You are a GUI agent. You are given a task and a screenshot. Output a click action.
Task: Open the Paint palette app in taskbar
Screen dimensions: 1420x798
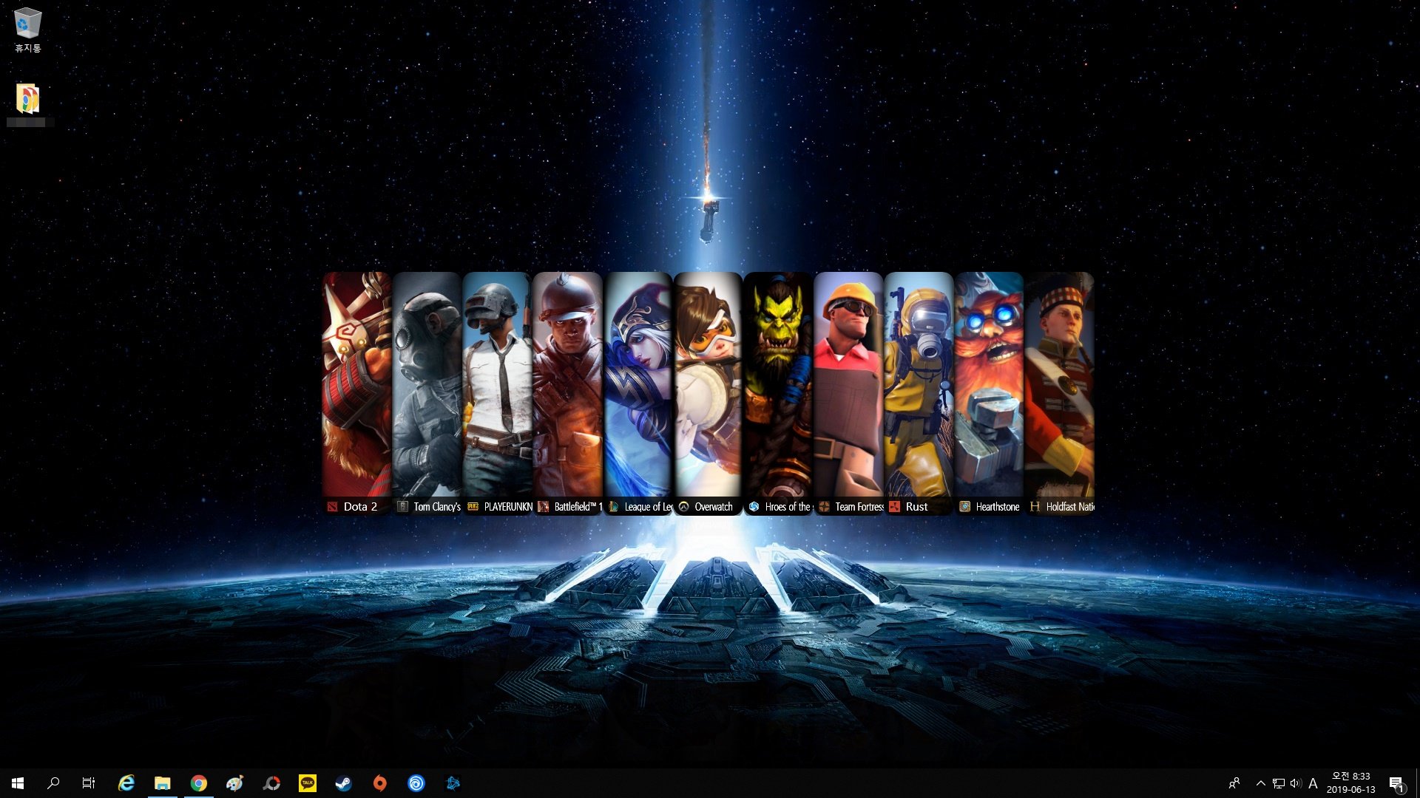point(235,783)
